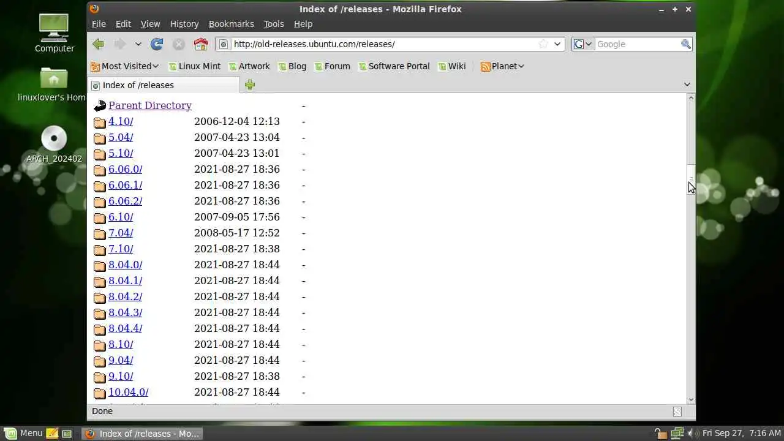Open the Linux Mint bookmark

pos(194,66)
